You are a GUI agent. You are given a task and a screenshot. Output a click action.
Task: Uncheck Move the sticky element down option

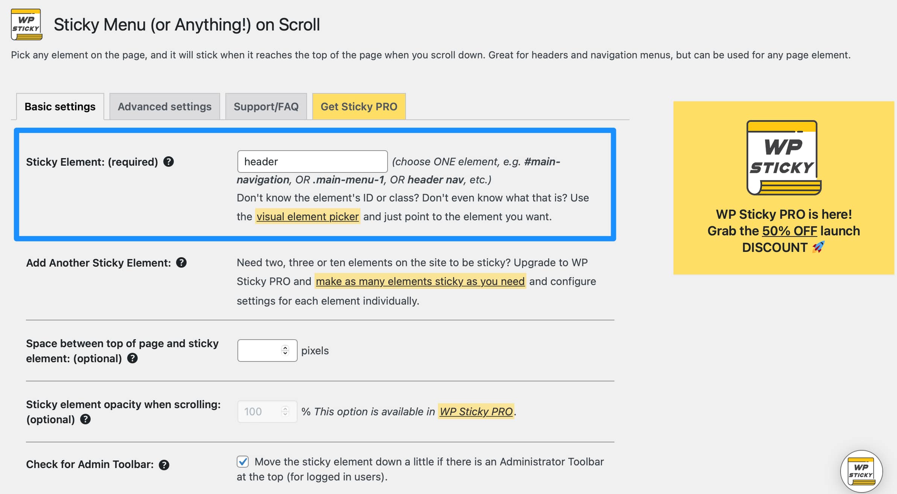[243, 461]
